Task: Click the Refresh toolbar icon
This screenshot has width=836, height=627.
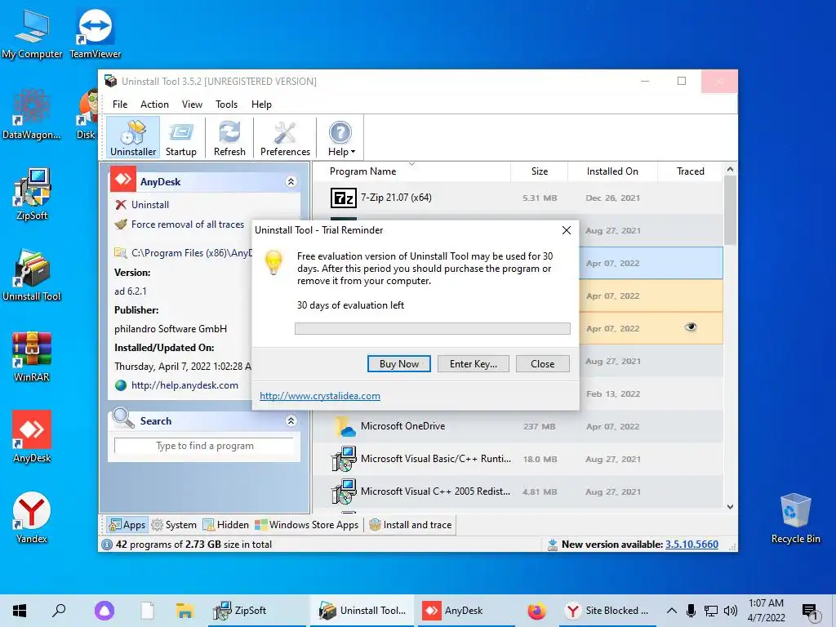Action: (x=229, y=137)
